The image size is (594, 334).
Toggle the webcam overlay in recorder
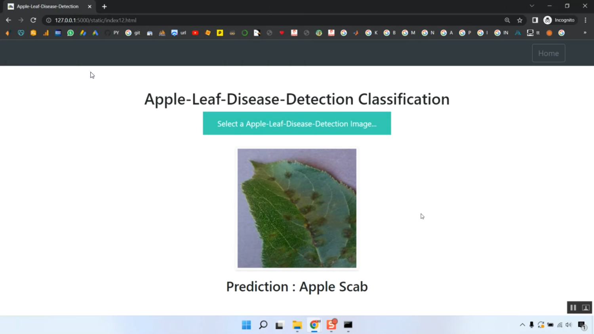click(586, 307)
